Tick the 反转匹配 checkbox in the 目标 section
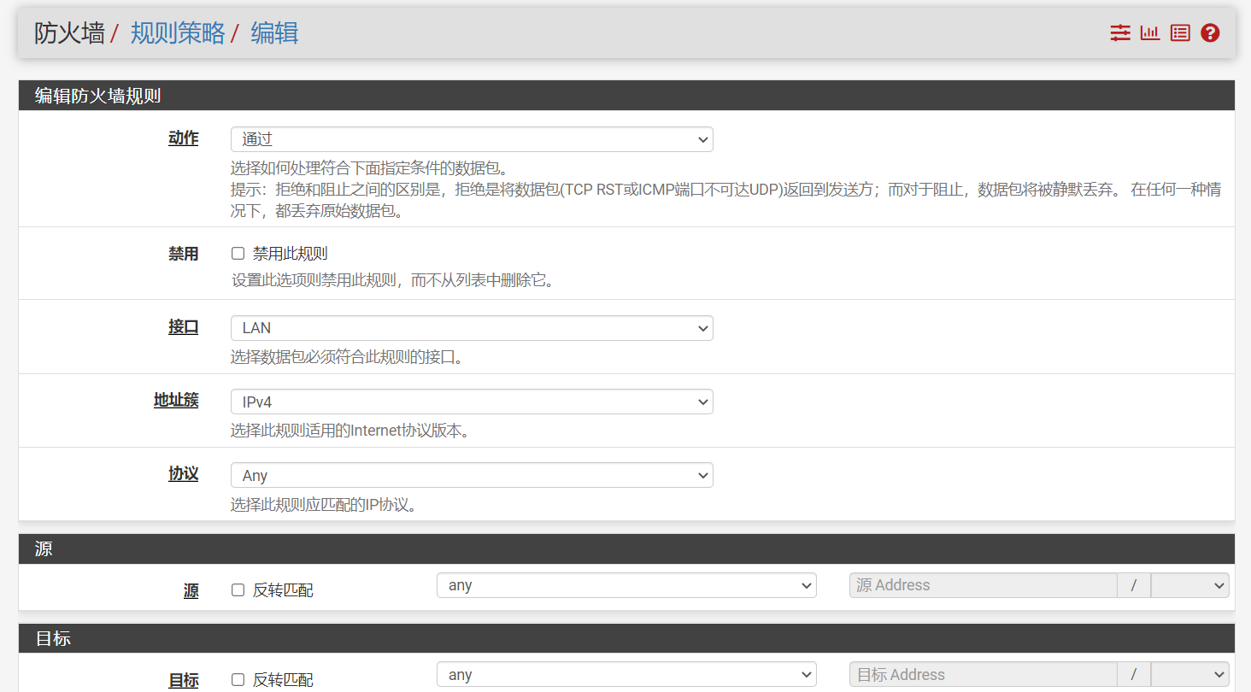The image size is (1251, 692). [x=238, y=680]
